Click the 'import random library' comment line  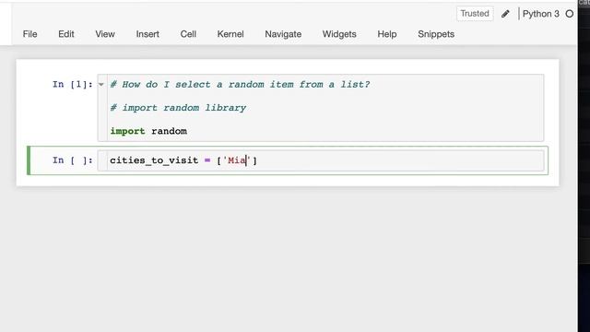click(178, 108)
